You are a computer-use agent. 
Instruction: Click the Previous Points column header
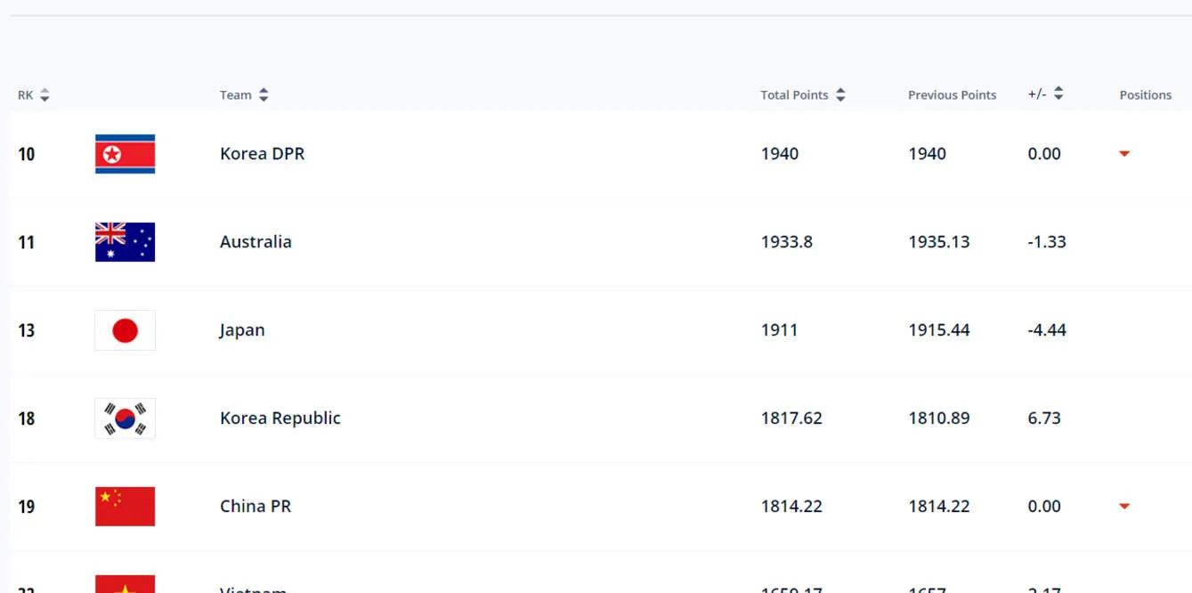coord(952,95)
